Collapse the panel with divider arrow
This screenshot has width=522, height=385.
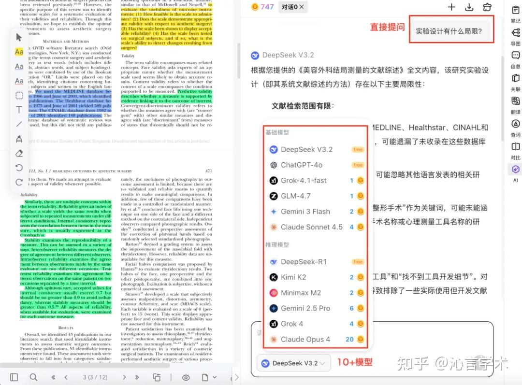(x=236, y=377)
